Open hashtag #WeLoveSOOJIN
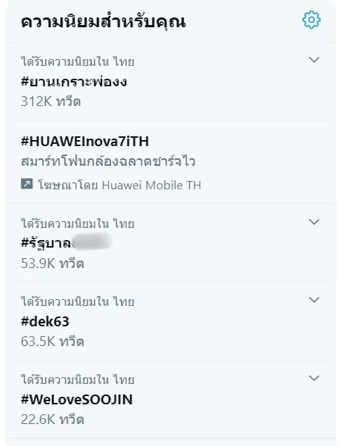Viewport: 338px width, 446px height. point(76,399)
